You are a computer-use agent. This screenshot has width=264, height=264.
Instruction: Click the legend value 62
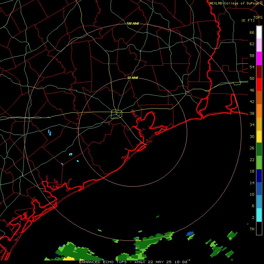(252, 44)
